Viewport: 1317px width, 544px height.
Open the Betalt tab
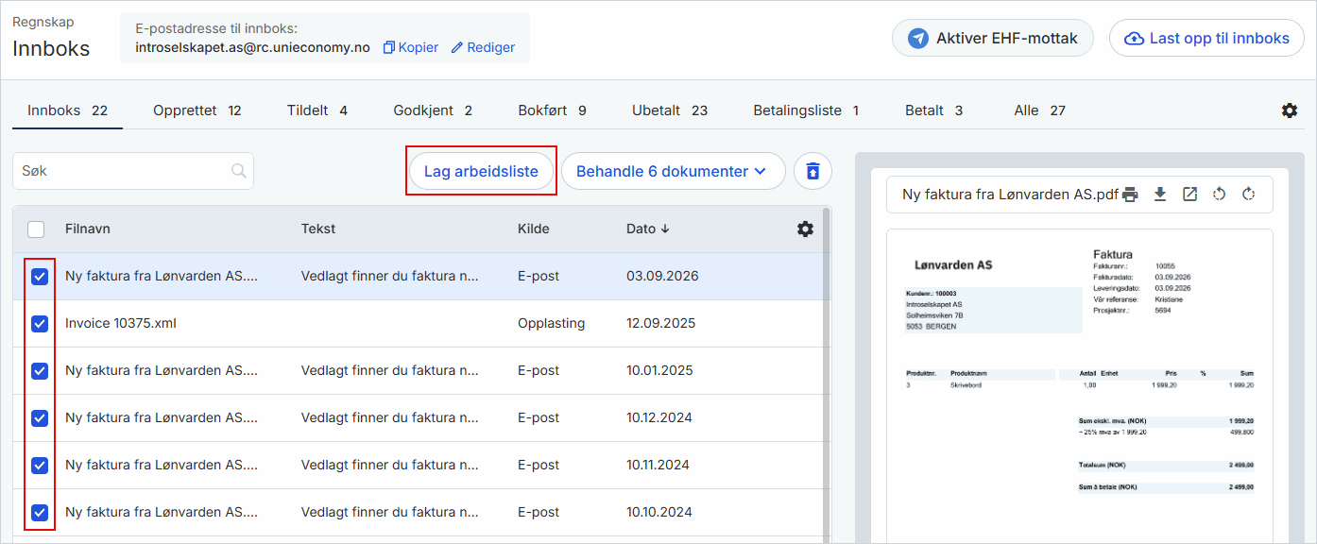click(x=933, y=110)
